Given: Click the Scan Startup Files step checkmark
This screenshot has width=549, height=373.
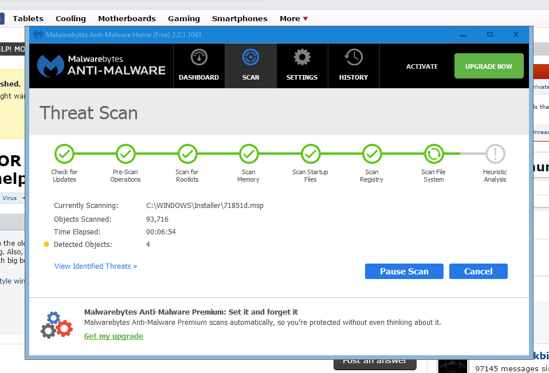Looking at the screenshot, I should coord(311,154).
